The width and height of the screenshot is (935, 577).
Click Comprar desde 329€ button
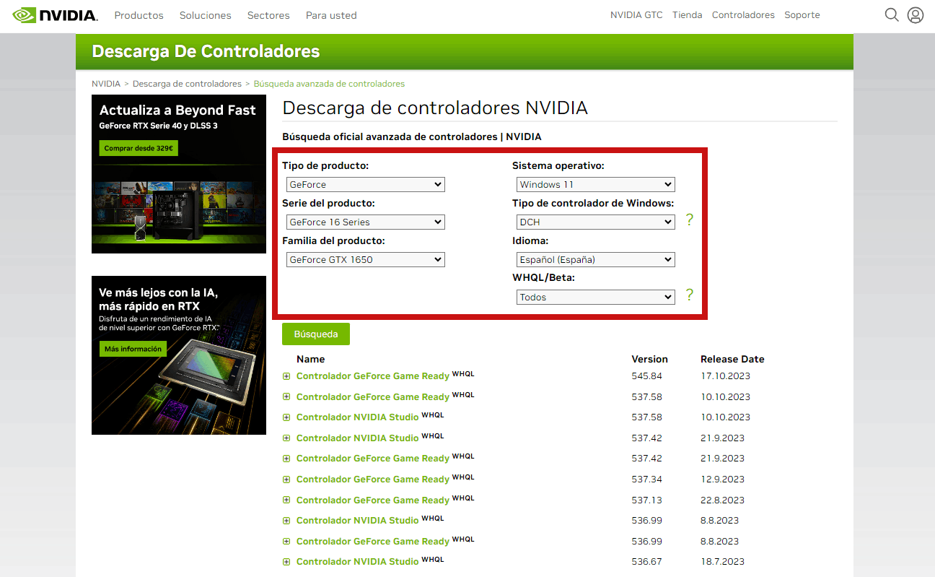point(139,148)
